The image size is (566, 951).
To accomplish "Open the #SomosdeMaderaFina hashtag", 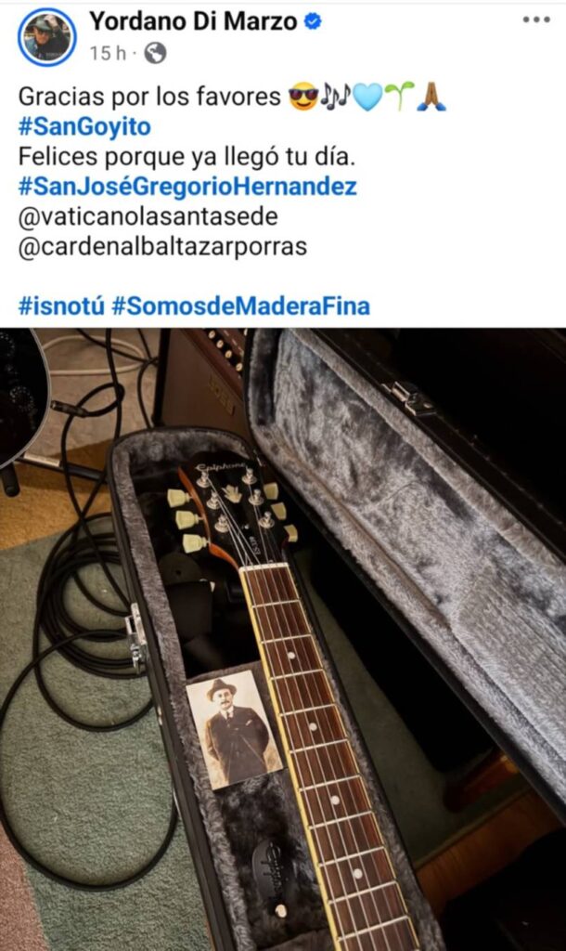I will click(240, 306).
